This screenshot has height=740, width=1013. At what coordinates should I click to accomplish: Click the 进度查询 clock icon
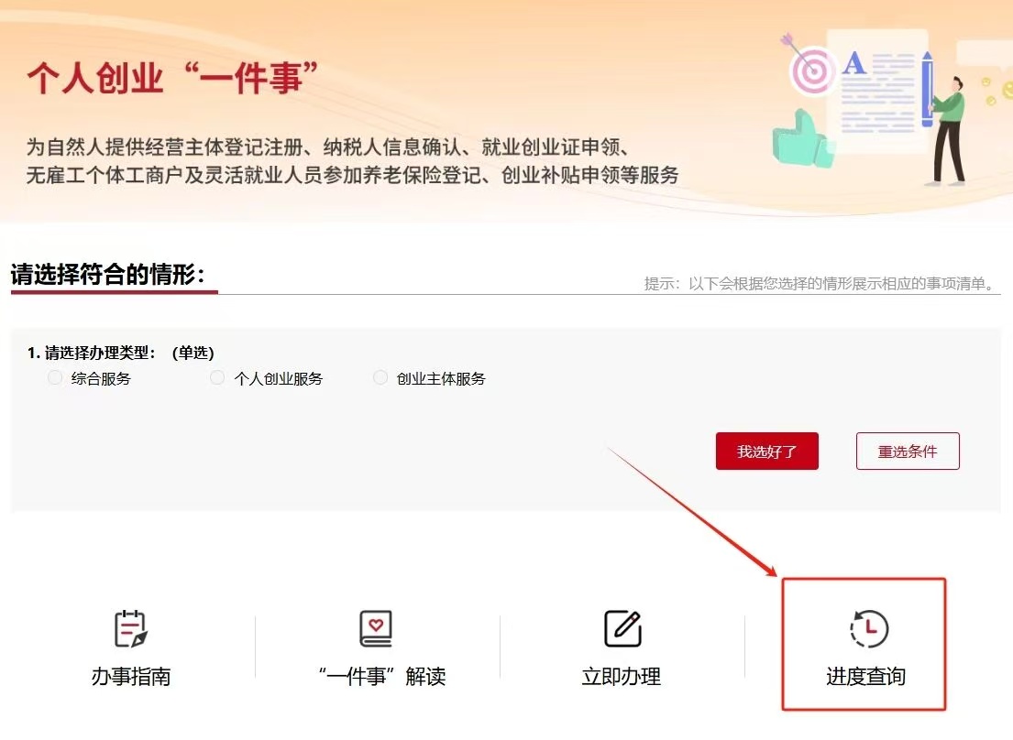tap(867, 629)
